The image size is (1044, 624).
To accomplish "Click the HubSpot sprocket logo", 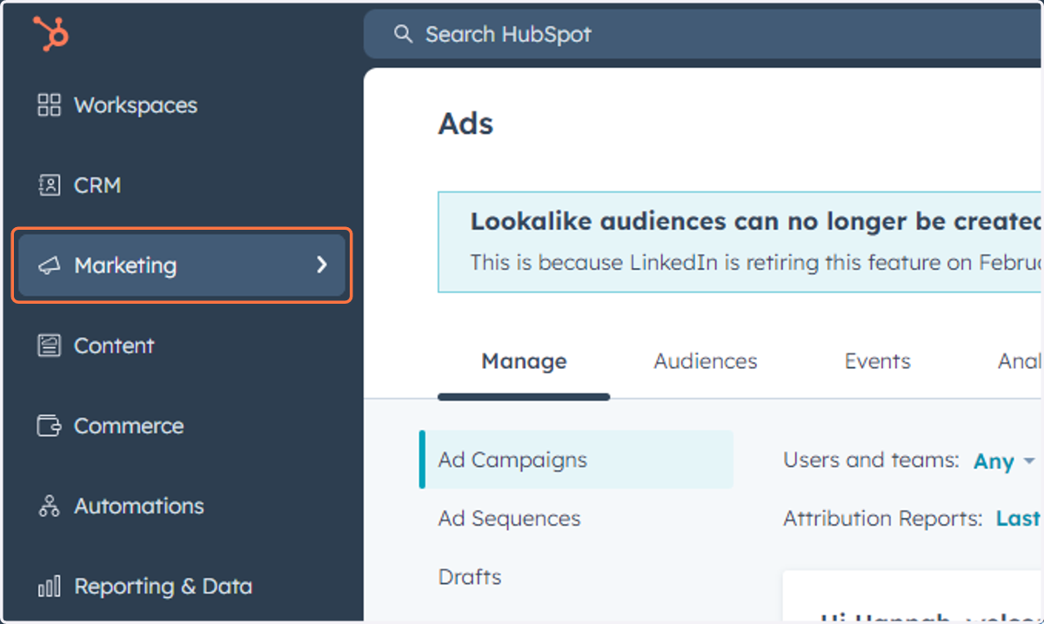I will (x=50, y=35).
